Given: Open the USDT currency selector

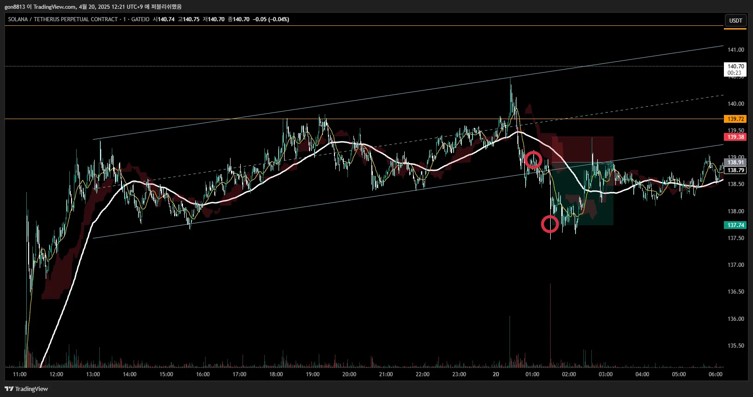Looking at the screenshot, I should (x=735, y=21).
